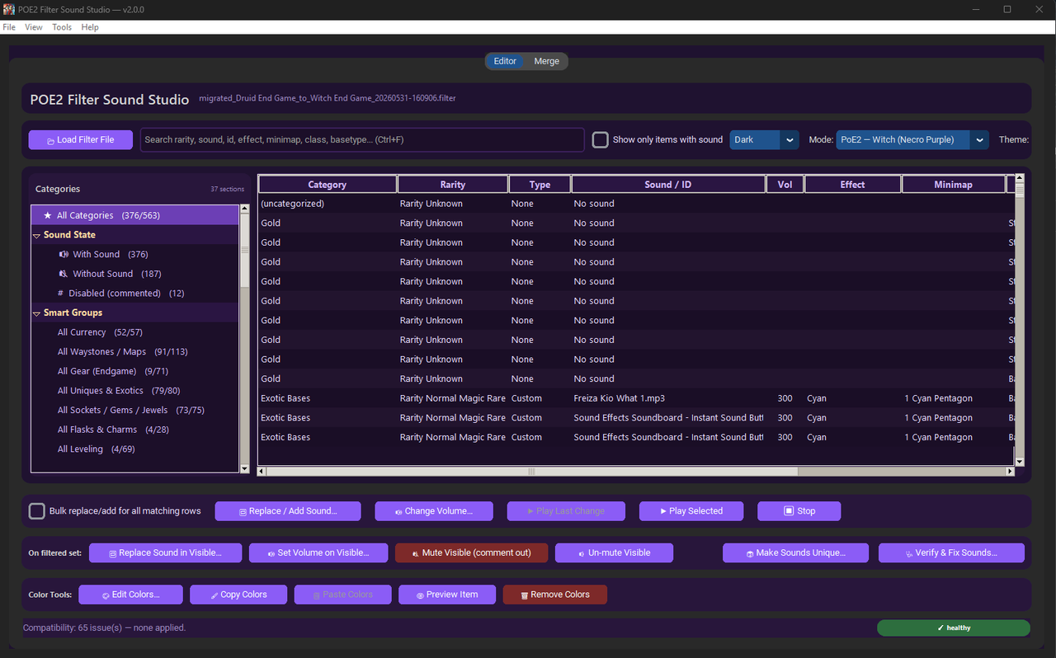Sort by the Sound / ID column
The image size is (1056, 658).
(668, 185)
